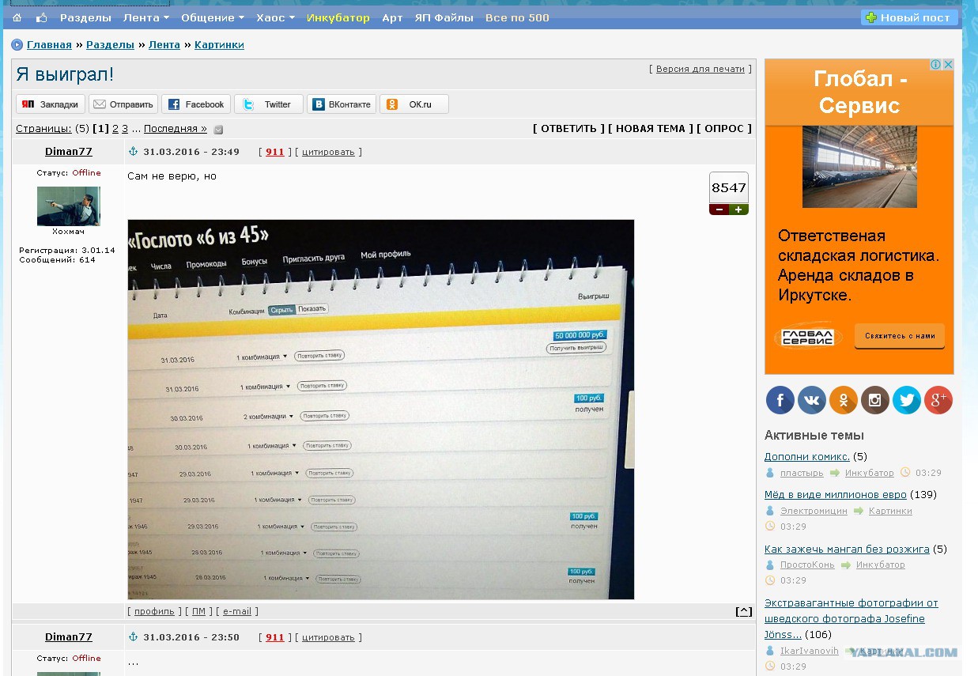The height and width of the screenshot is (676, 978).
Task: Click the thumbs-up icon in top bar
Action: pyautogui.click(x=41, y=17)
